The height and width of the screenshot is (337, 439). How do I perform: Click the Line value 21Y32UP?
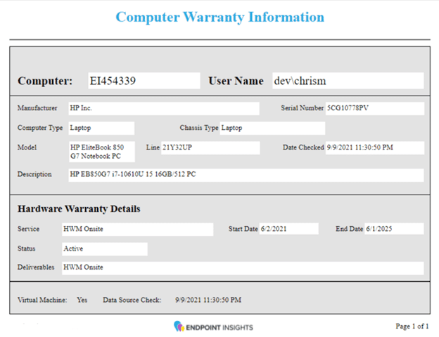[x=210, y=148]
